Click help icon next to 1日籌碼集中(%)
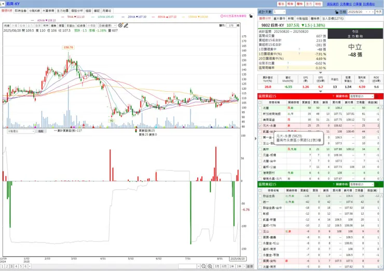 [299, 54]
